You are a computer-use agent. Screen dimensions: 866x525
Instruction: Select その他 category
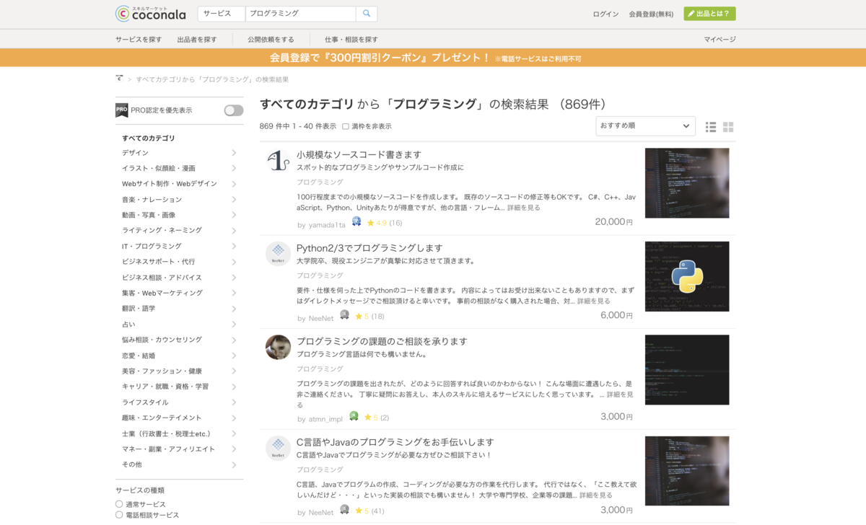click(132, 464)
